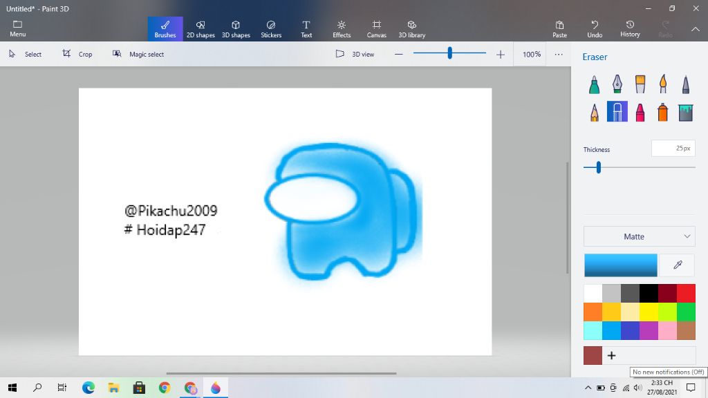Show hidden system tray icons
Screen dimensions: 708x398
pyautogui.click(x=588, y=388)
